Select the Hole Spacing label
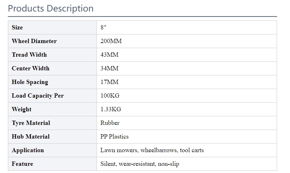The width and height of the screenshot is (290, 173). point(30,82)
